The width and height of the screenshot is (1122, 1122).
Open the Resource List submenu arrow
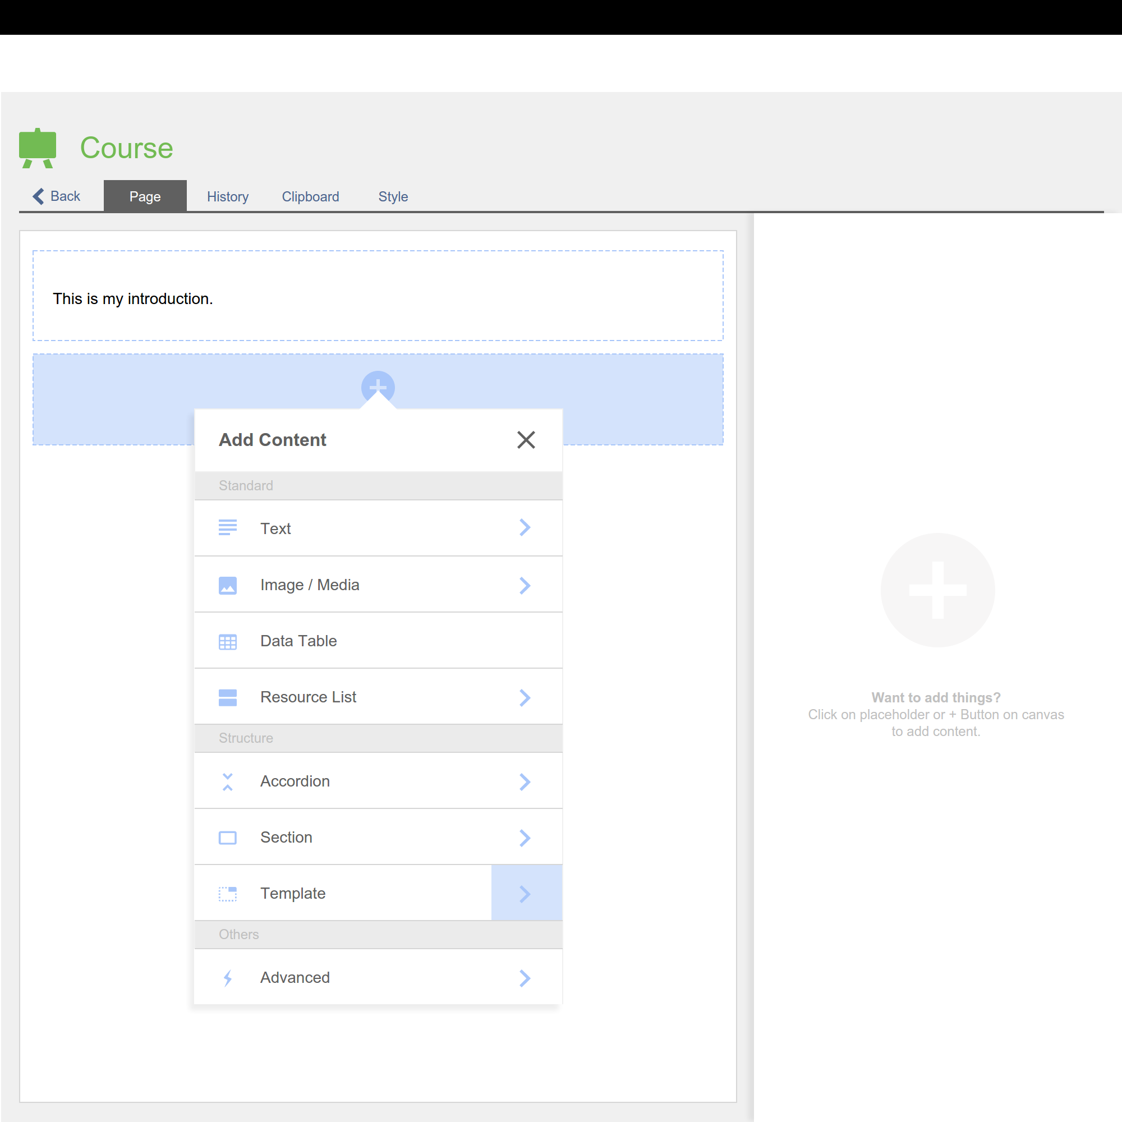point(525,697)
